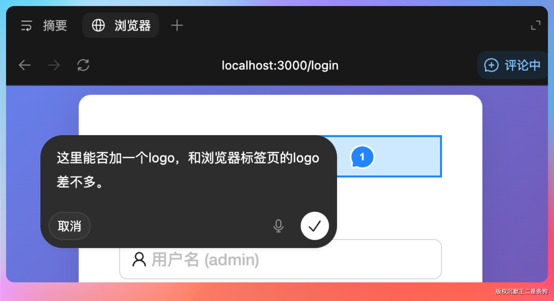Select the 浏览器 tab label

(x=132, y=25)
